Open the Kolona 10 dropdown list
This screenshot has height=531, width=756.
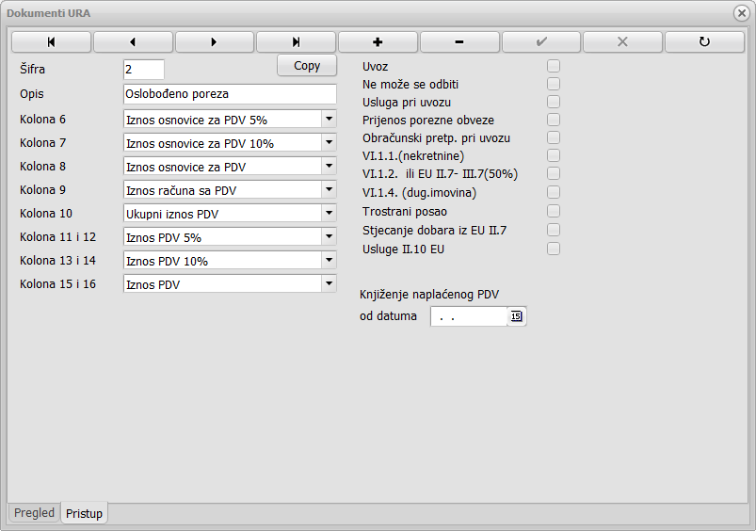[x=329, y=213]
